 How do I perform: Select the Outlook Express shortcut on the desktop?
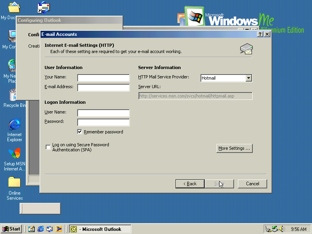[x=44, y=7]
